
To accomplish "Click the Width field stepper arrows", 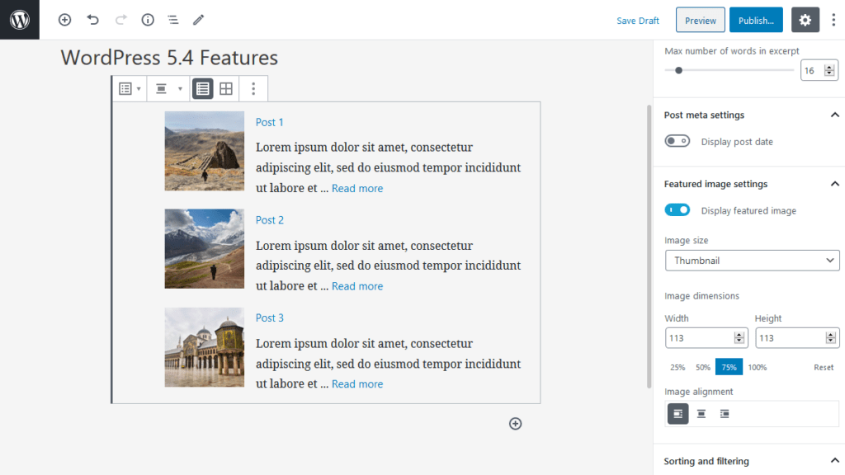I will pos(739,338).
